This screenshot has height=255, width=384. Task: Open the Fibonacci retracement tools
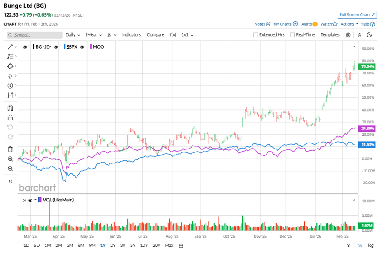[x=10, y=57]
